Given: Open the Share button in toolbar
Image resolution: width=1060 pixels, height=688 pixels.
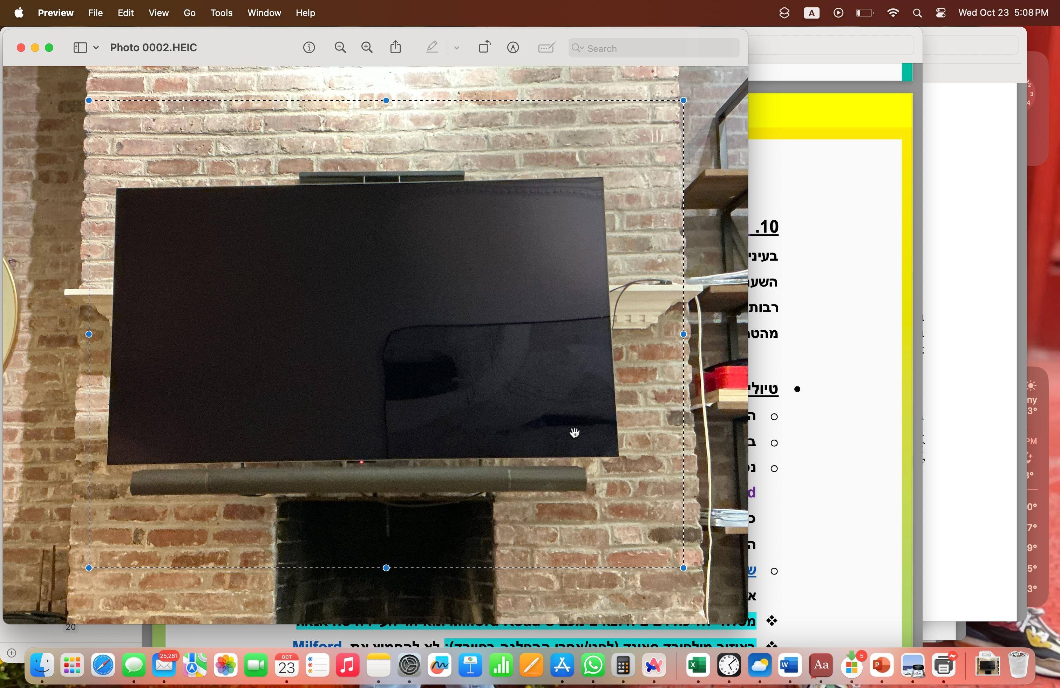Looking at the screenshot, I should click(x=395, y=47).
